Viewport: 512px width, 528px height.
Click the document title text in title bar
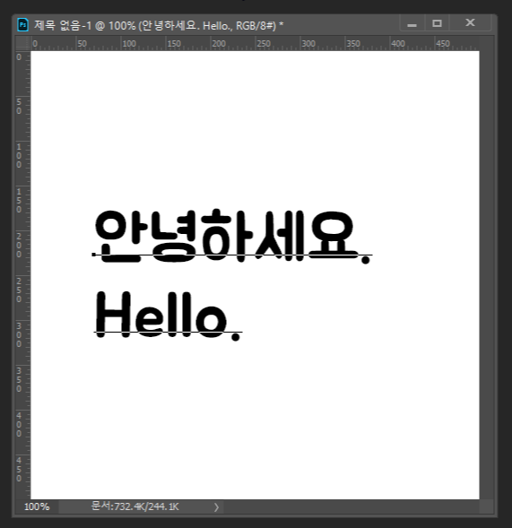coord(159,25)
